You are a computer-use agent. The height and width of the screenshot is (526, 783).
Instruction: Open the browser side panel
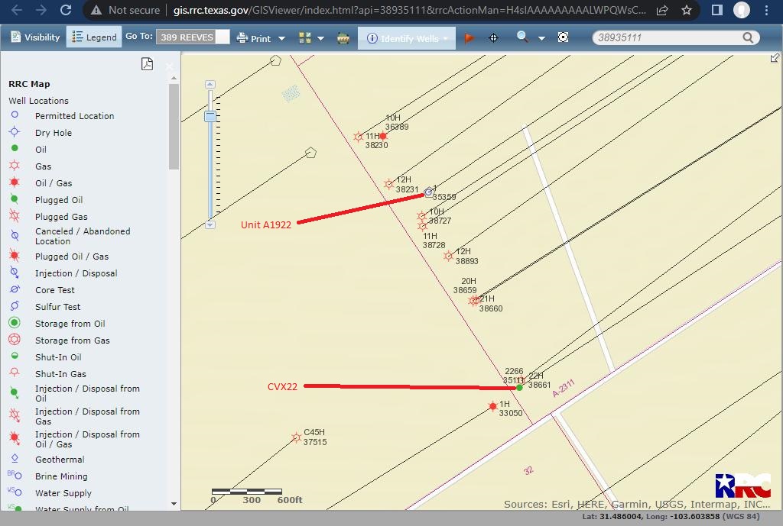click(717, 10)
